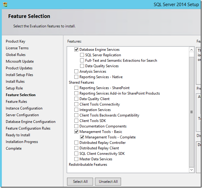Image resolution: width=202 pixels, height=188 pixels.
Task: Open Feature Rules step
Action: (16, 102)
